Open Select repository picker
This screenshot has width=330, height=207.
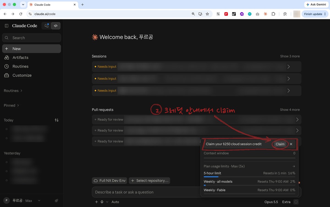(149, 181)
